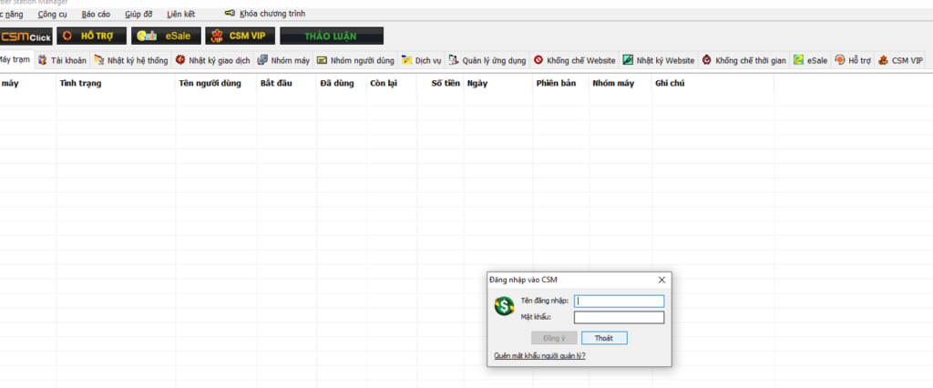Switch to the Tài khoản tab

(62, 60)
